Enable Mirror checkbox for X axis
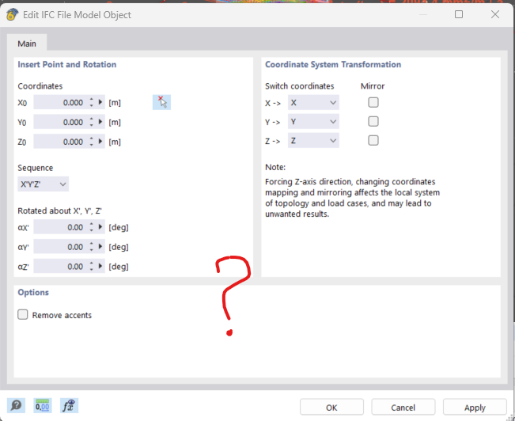The image size is (515, 421). (373, 102)
